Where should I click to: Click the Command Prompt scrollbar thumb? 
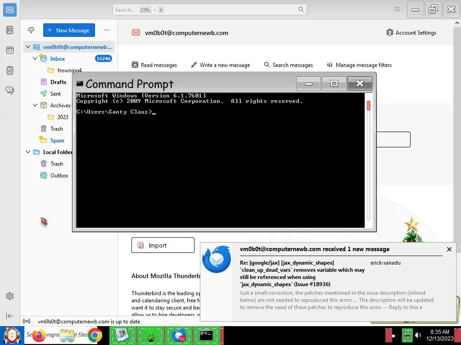[x=369, y=106]
